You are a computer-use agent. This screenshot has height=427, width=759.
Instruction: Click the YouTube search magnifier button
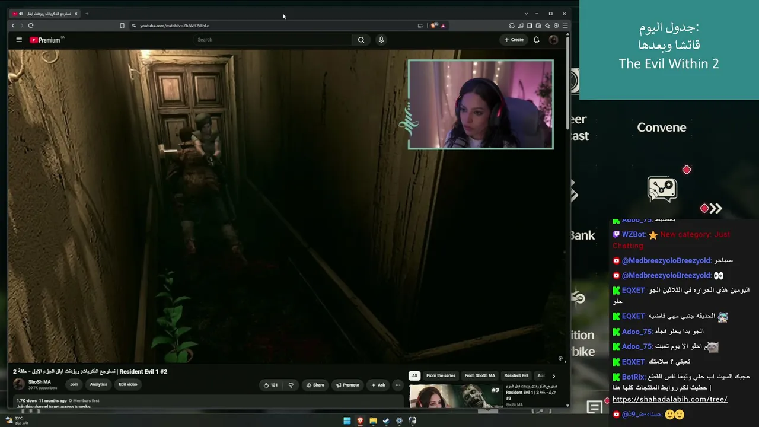(361, 40)
